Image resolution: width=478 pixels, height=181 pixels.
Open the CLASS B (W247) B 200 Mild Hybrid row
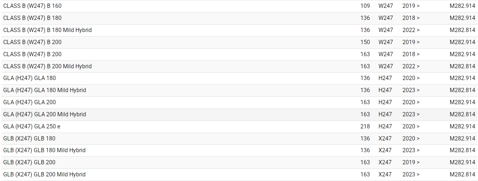(x=47, y=66)
